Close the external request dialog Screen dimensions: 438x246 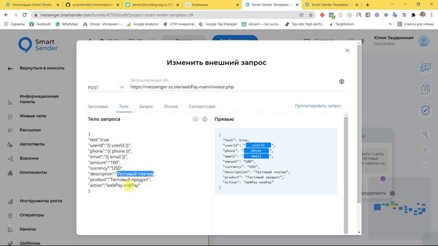347,51
